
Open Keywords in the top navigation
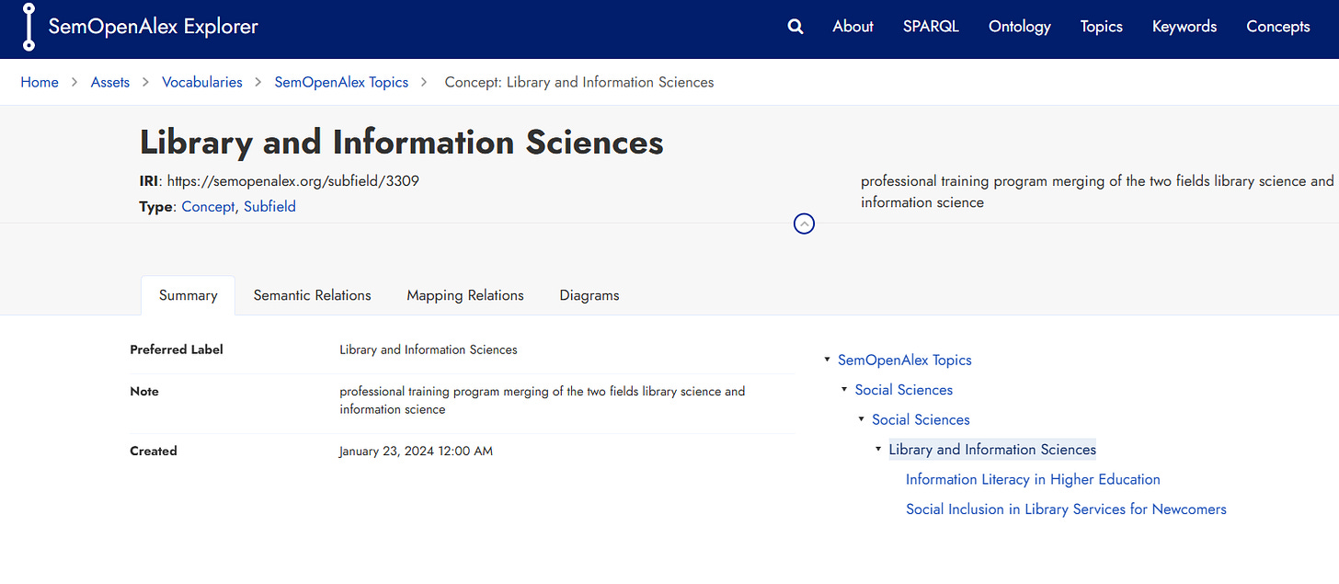click(x=1184, y=27)
